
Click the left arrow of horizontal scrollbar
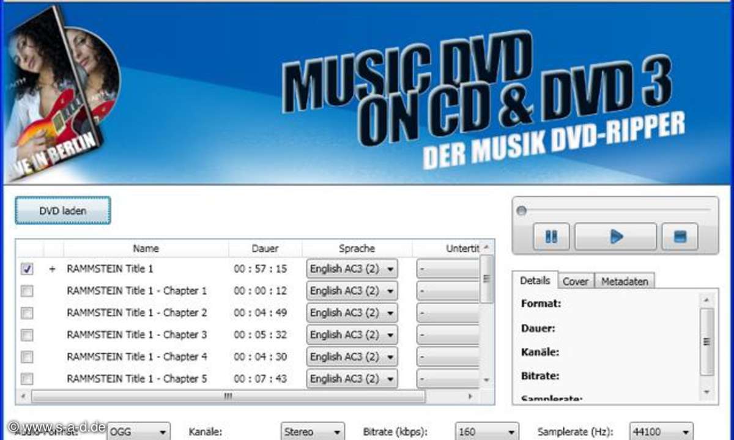point(23,396)
